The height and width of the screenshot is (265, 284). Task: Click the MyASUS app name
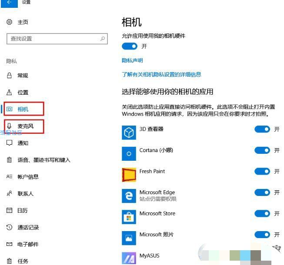150,255
